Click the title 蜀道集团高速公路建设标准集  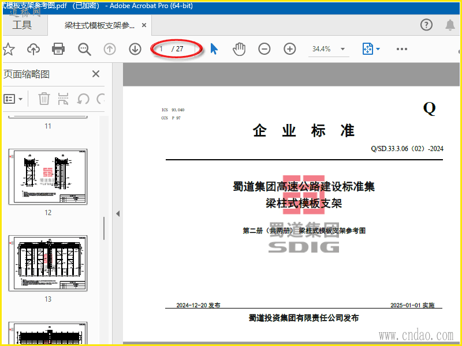pyautogui.click(x=304, y=186)
